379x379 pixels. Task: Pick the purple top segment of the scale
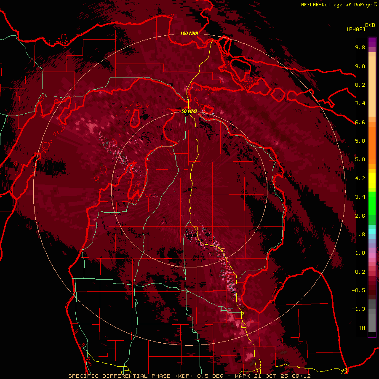point(372,42)
